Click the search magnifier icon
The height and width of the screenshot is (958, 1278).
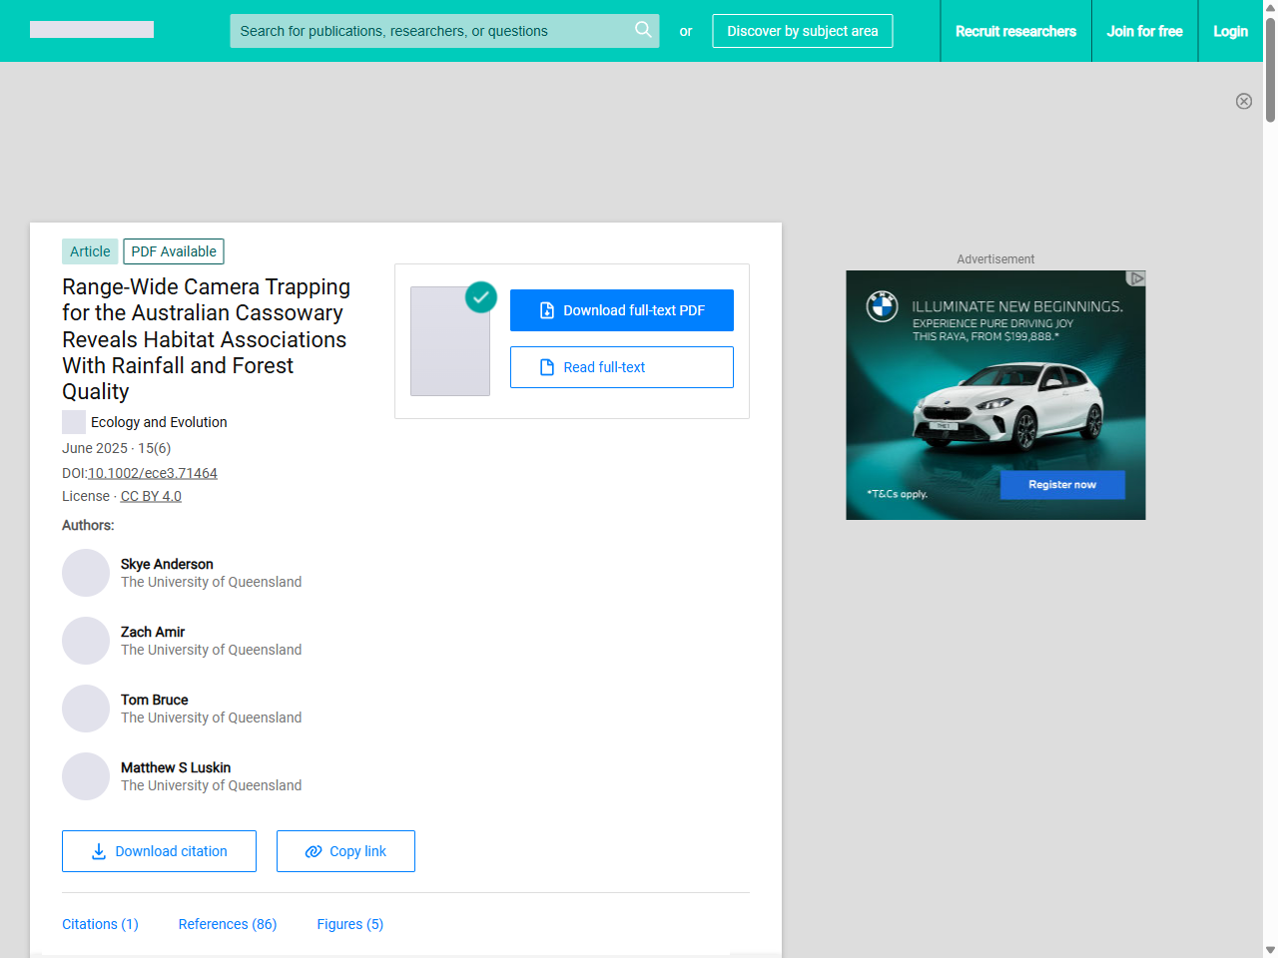[643, 30]
